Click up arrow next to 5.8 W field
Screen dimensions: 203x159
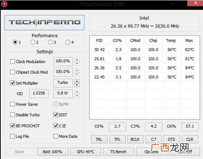click(77, 91)
